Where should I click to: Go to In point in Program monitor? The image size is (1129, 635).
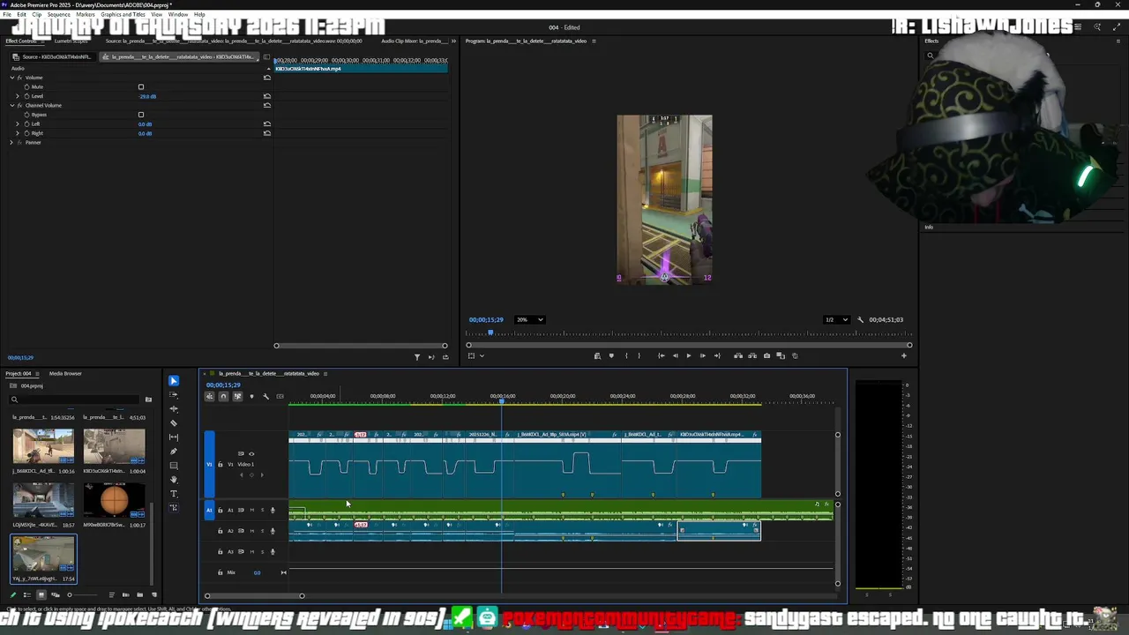[x=662, y=355]
